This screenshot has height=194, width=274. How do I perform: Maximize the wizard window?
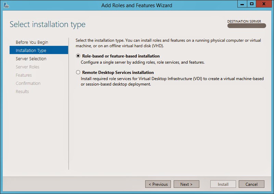[252, 4]
